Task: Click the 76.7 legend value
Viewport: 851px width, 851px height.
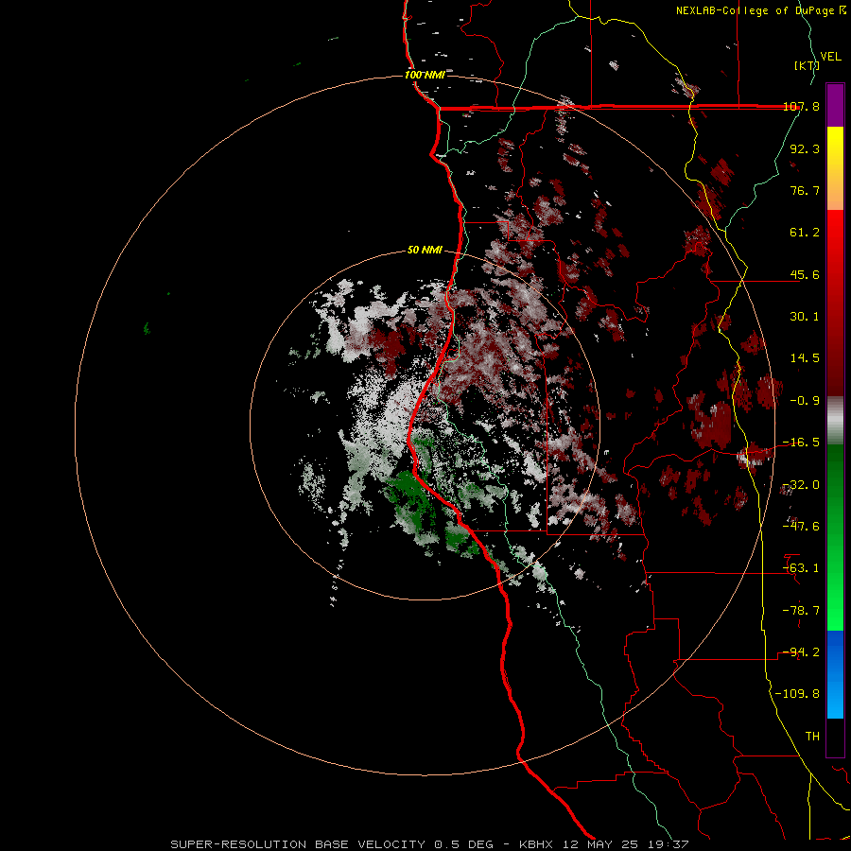Action: [805, 190]
